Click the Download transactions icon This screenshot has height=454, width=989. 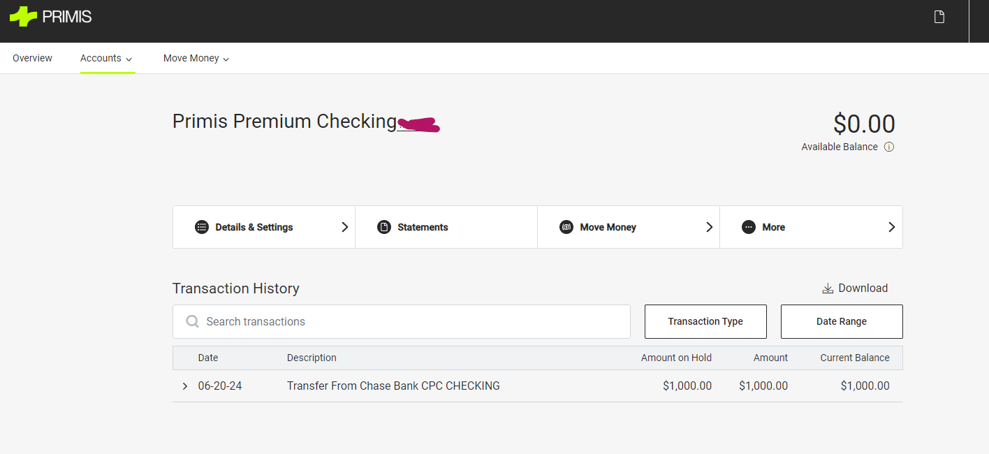point(828,288)
